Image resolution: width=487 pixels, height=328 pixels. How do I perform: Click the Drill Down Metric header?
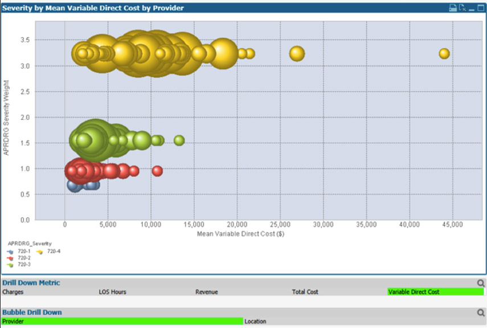[31, 282]
